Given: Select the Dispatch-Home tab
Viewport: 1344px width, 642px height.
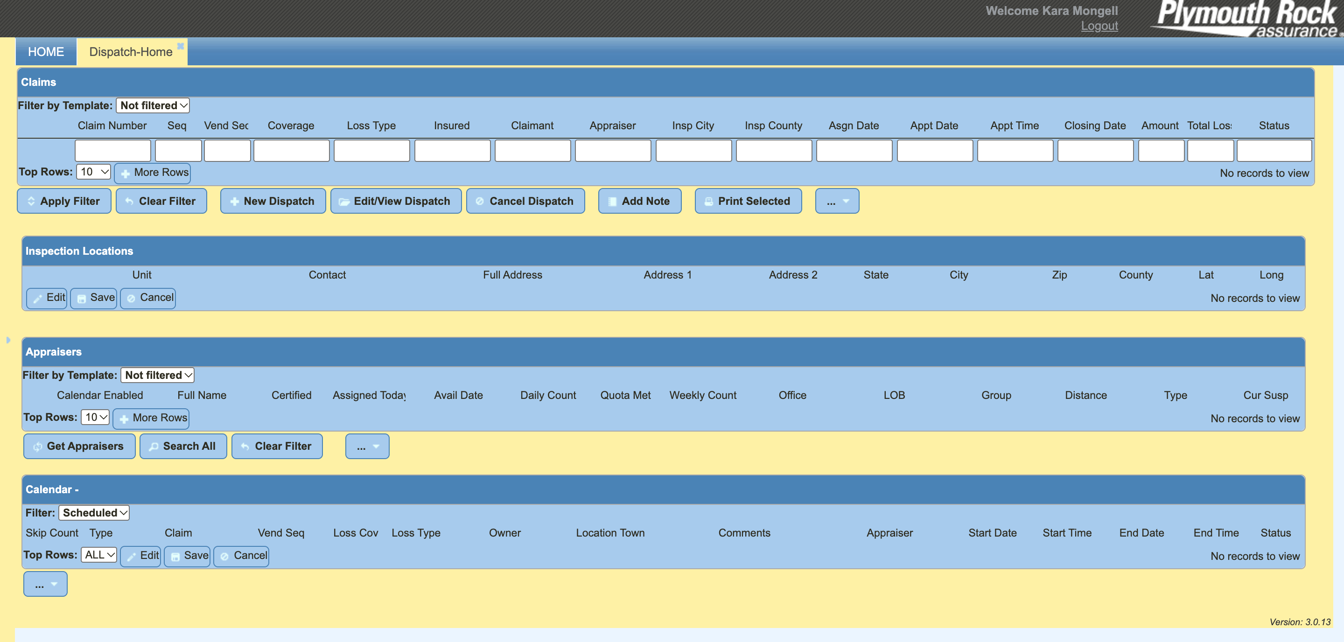Looking at the screenshot, I should point(131,52).
